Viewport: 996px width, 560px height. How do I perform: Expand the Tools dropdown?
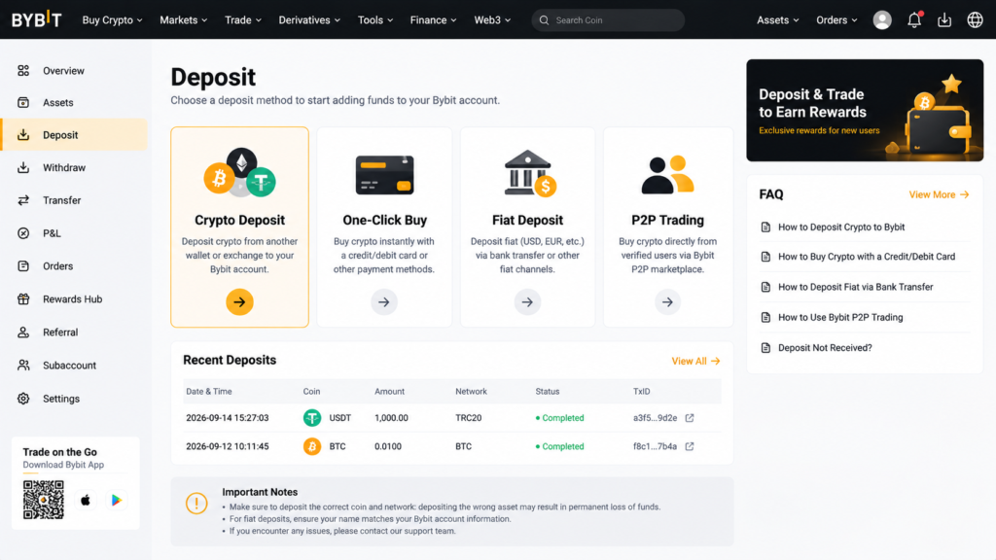(375, 19)
